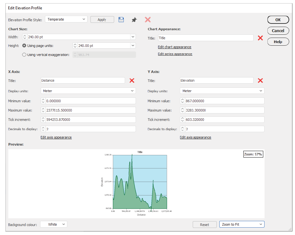Screen dimensions: 295x235
Task: Click the Y Axis title field 'Elevation'
Action: click(x=216, y=80)
